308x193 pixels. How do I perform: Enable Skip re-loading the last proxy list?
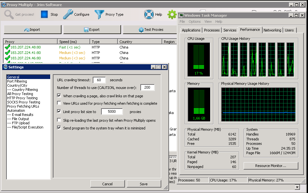[x=59, y=120]
